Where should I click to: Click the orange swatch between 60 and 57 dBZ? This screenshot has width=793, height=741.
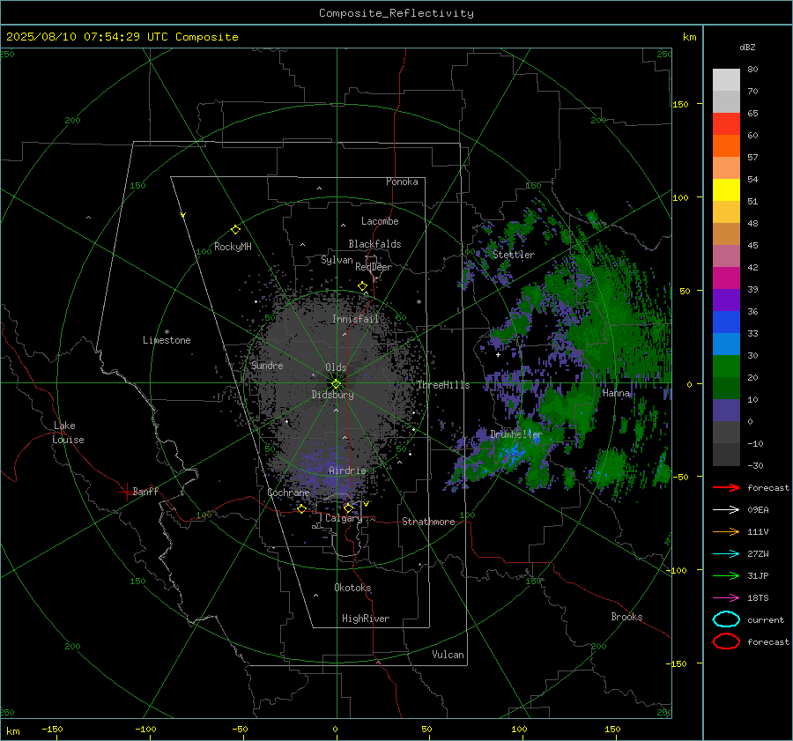pyautogui.click(x=726, y=146)
